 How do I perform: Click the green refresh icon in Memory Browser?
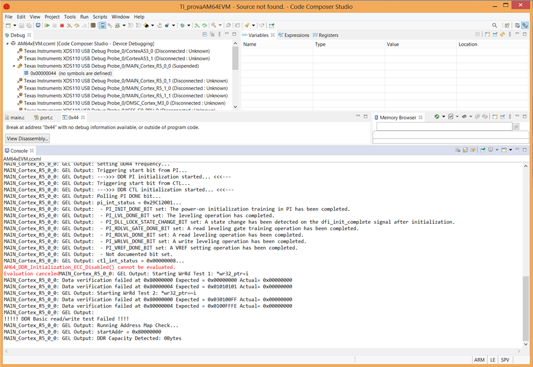click(437, 117)
